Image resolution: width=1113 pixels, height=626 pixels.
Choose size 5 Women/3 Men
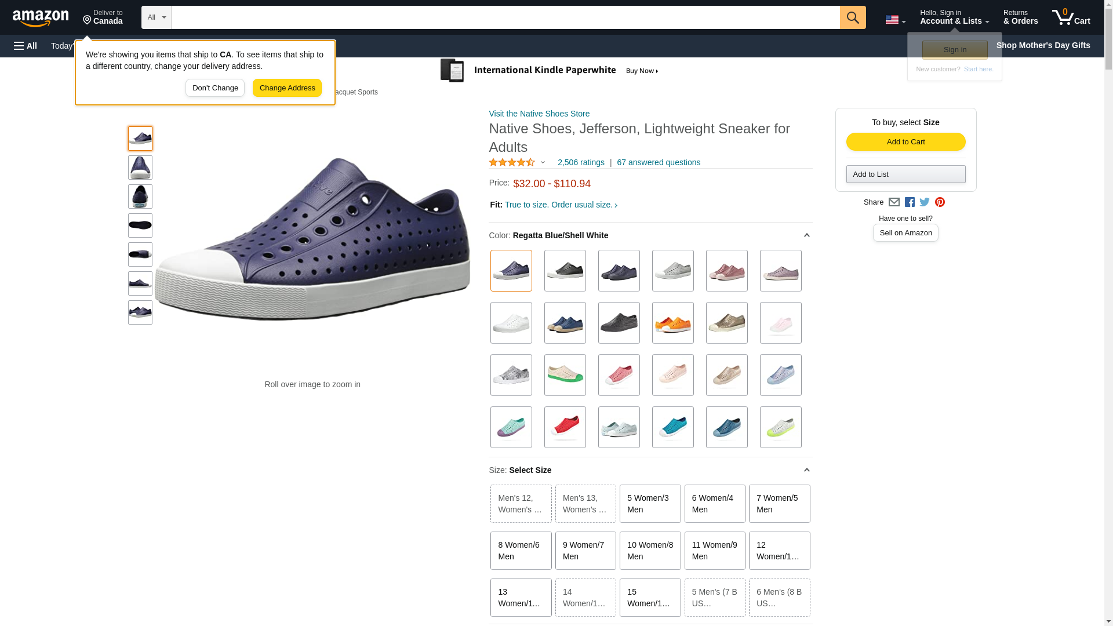(x=650, y=504)
